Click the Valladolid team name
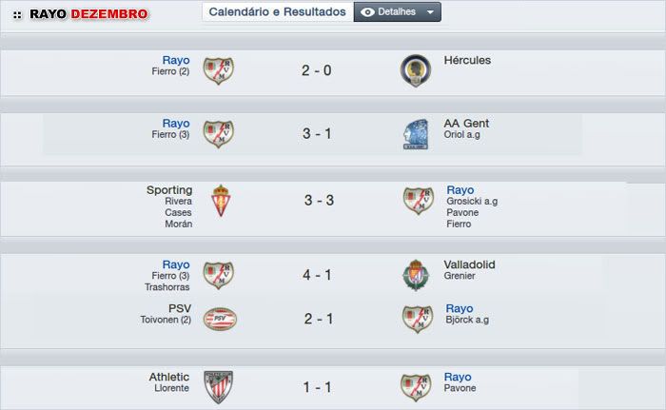The width and height of the screenshot is (666, 410). pyautogui.click(x=470, y=264)
